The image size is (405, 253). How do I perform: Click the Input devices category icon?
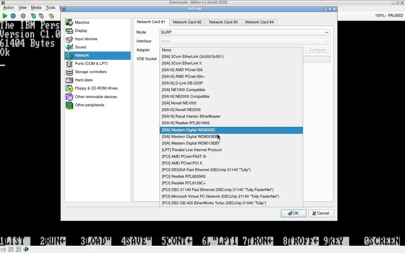coord(69,39)
